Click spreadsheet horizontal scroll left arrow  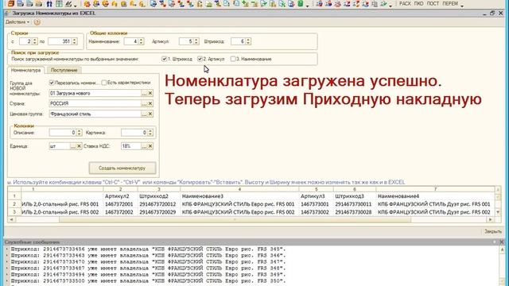11,219
